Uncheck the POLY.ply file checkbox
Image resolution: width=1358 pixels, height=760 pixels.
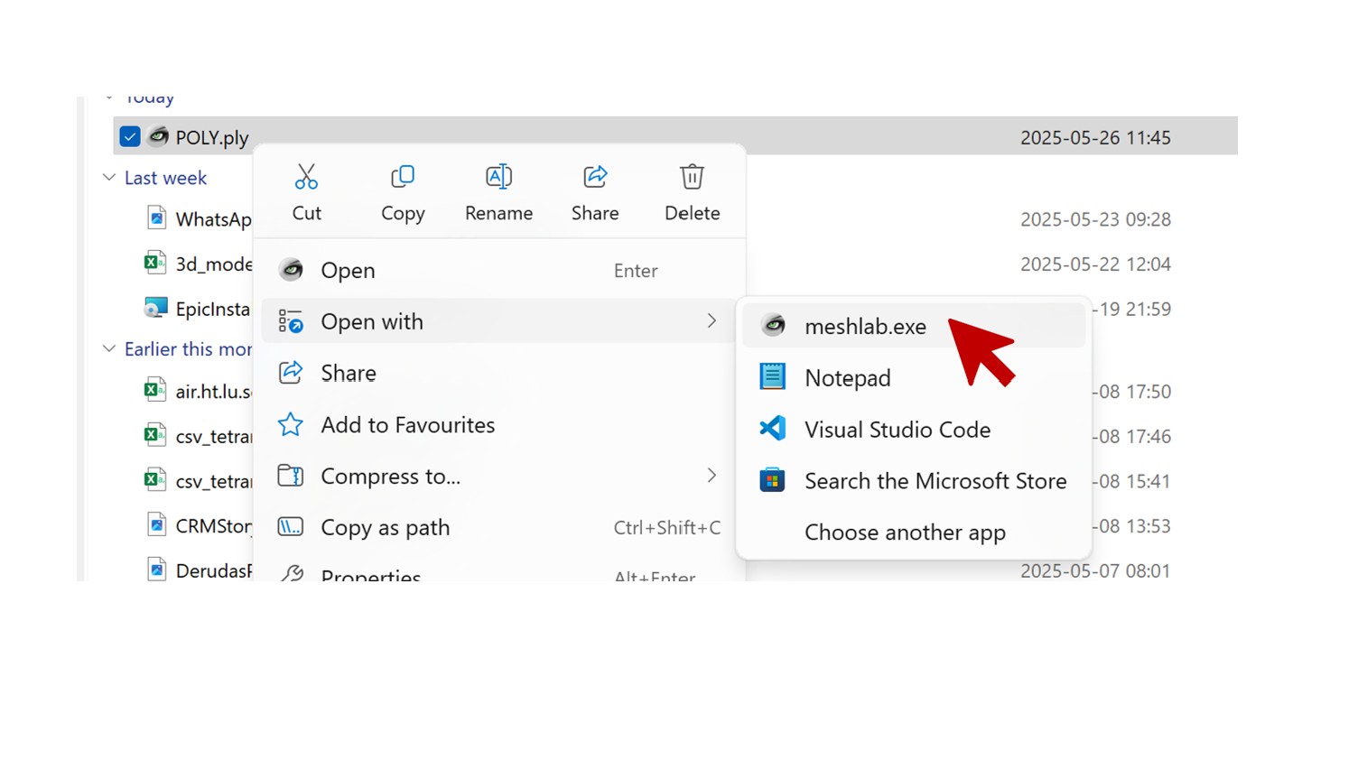point(130,136)
